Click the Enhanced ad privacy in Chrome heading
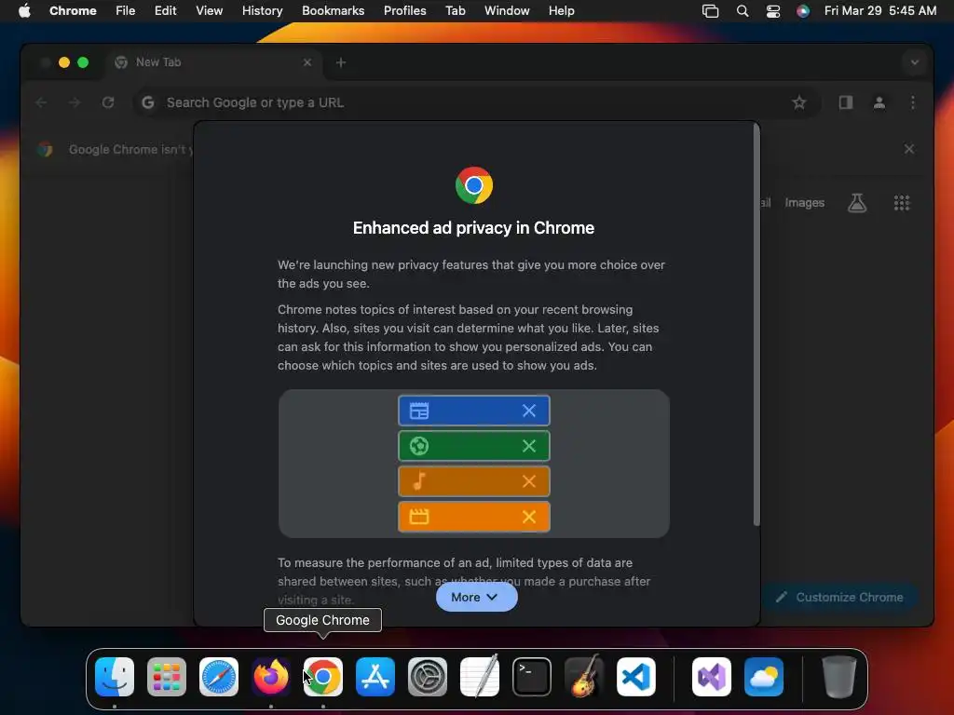This screenshot has width=954, height=715. point(473,228)
